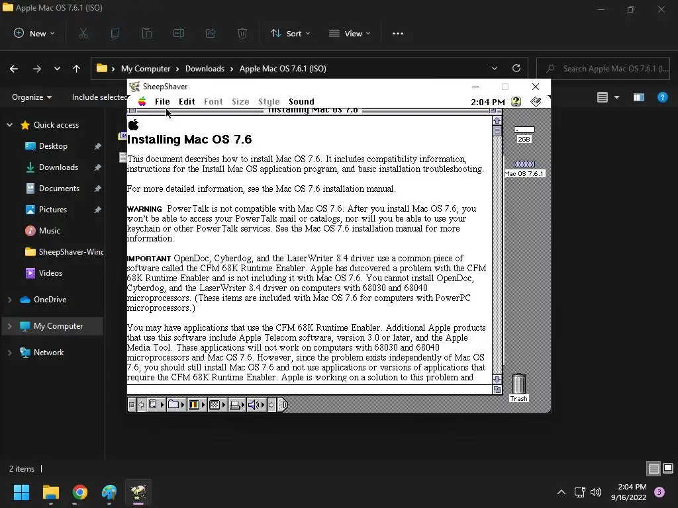Open the File menu in Mac OS

pyautogui.click(x=162, y=101)
